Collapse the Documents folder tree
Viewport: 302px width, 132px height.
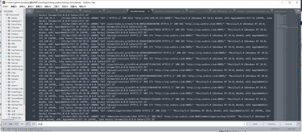click(x=4, y=15)
